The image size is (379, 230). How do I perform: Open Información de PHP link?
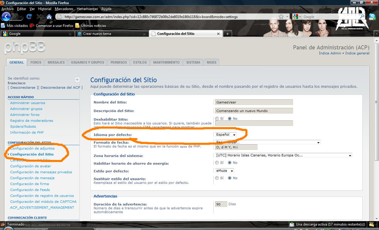(27, 133)
